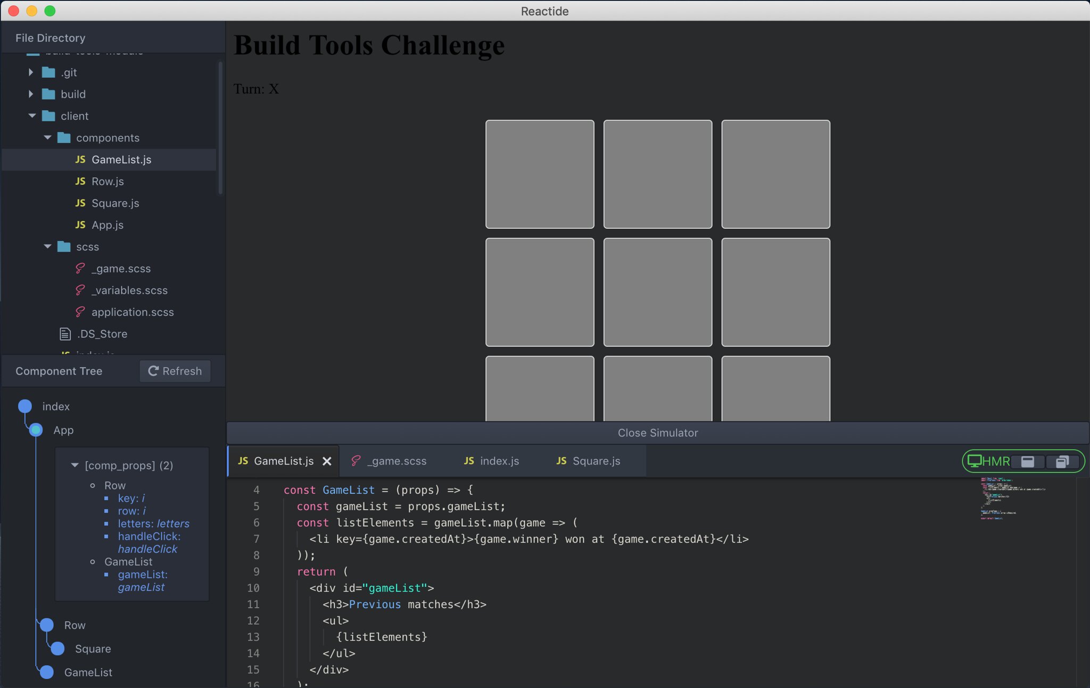Close the GameList.js editor tab
The width and height of the screenshot is (1090, 688).
[327, 461]
